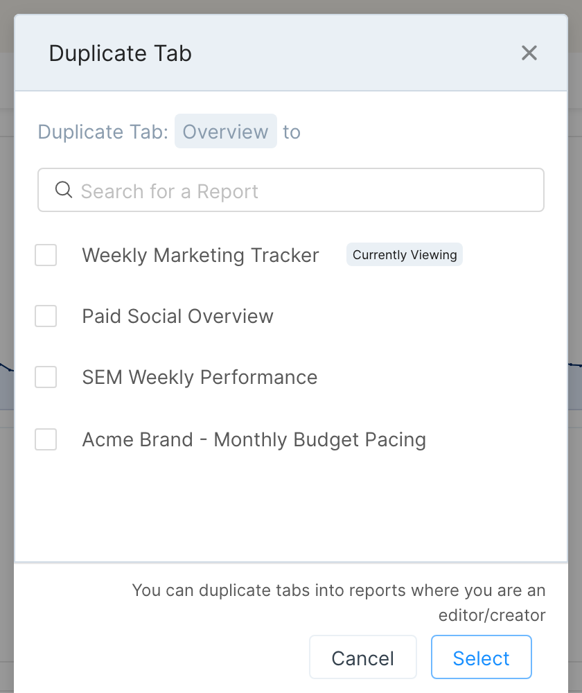Confirm with the Select button
Image resolution: width=582 pixels, height=693 pixels.
coord(482,657)
